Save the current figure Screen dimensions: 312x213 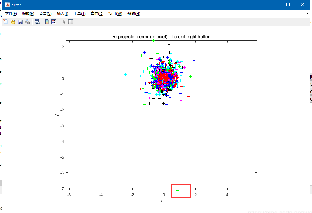(x=20, y=22)
